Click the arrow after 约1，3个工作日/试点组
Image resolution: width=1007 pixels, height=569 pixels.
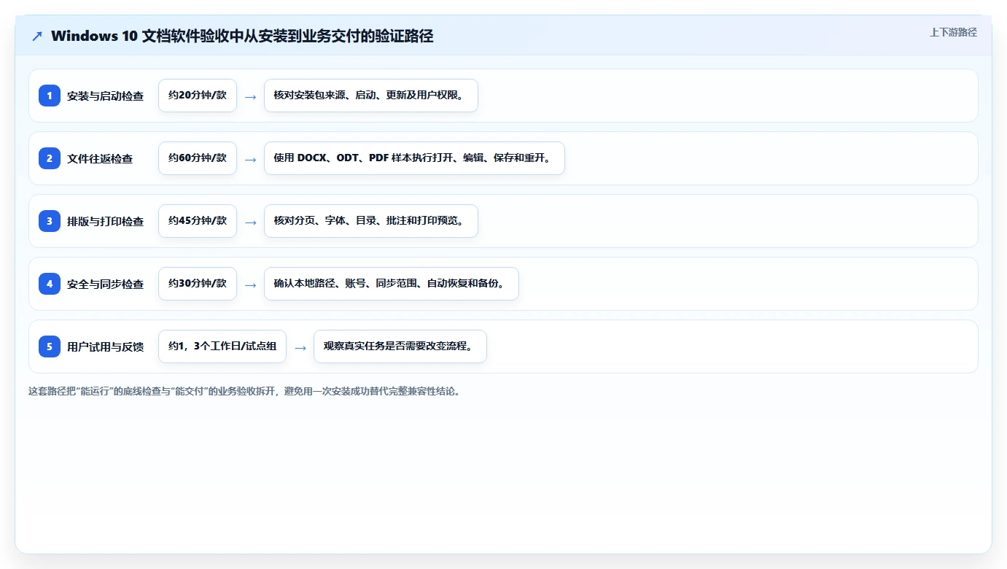point(300,347)
